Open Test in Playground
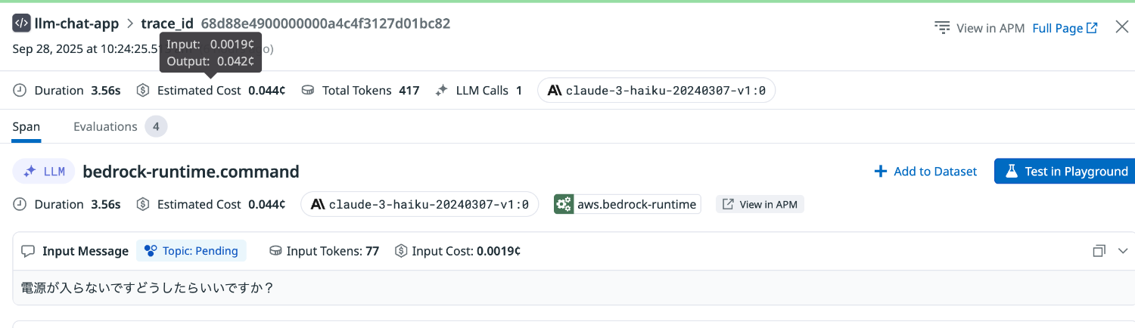1135x328 pixels. click(x=1065, y=172)
